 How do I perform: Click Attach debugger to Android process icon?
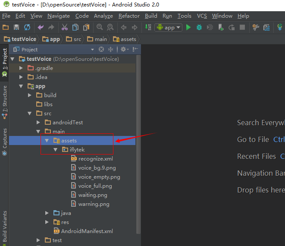coord(221,27)
